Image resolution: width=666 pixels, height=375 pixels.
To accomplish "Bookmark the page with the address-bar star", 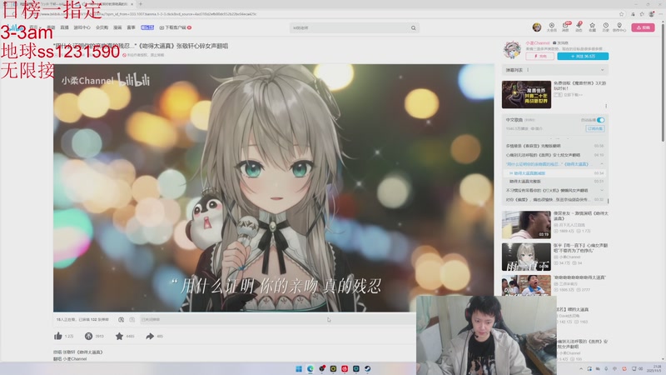I will tap(621, 14).
